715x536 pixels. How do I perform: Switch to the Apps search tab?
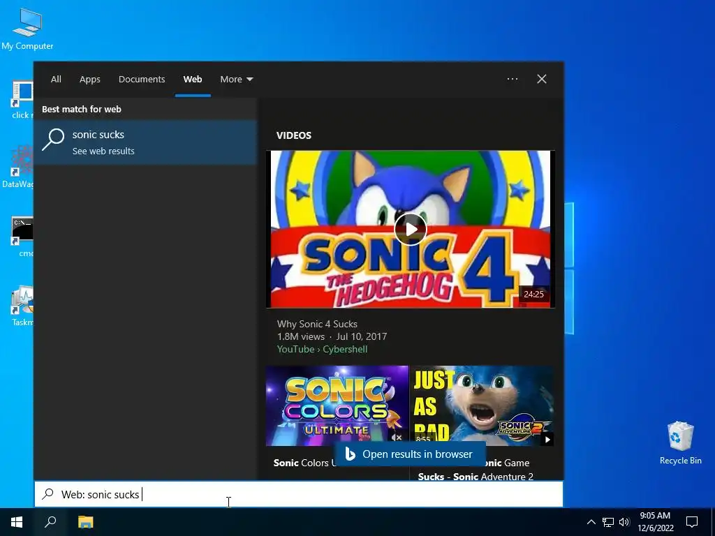[x=90, y=80]
